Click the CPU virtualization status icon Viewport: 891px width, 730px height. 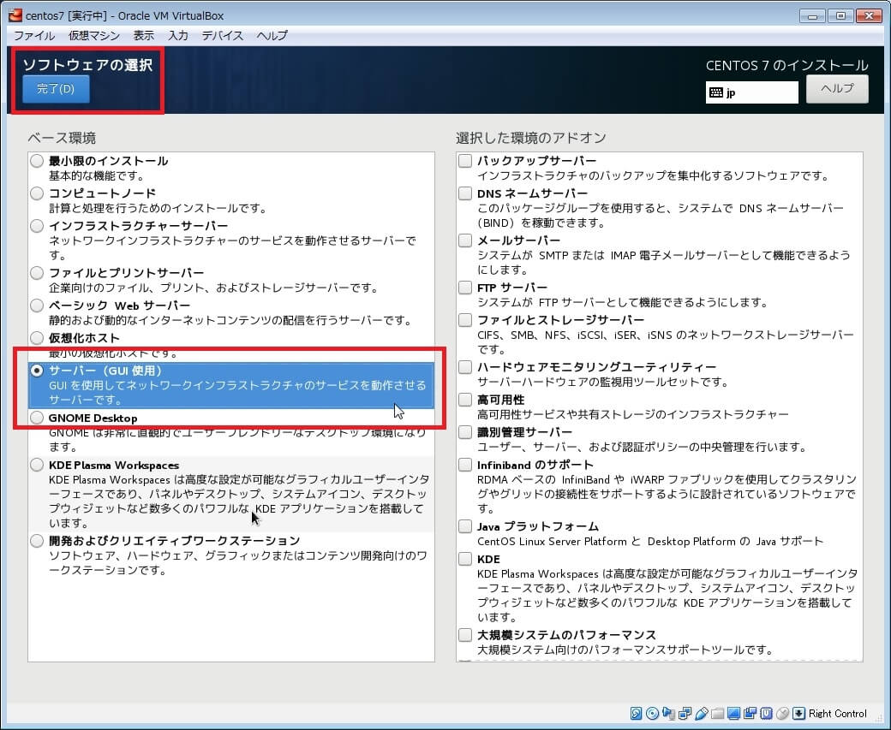767,714
